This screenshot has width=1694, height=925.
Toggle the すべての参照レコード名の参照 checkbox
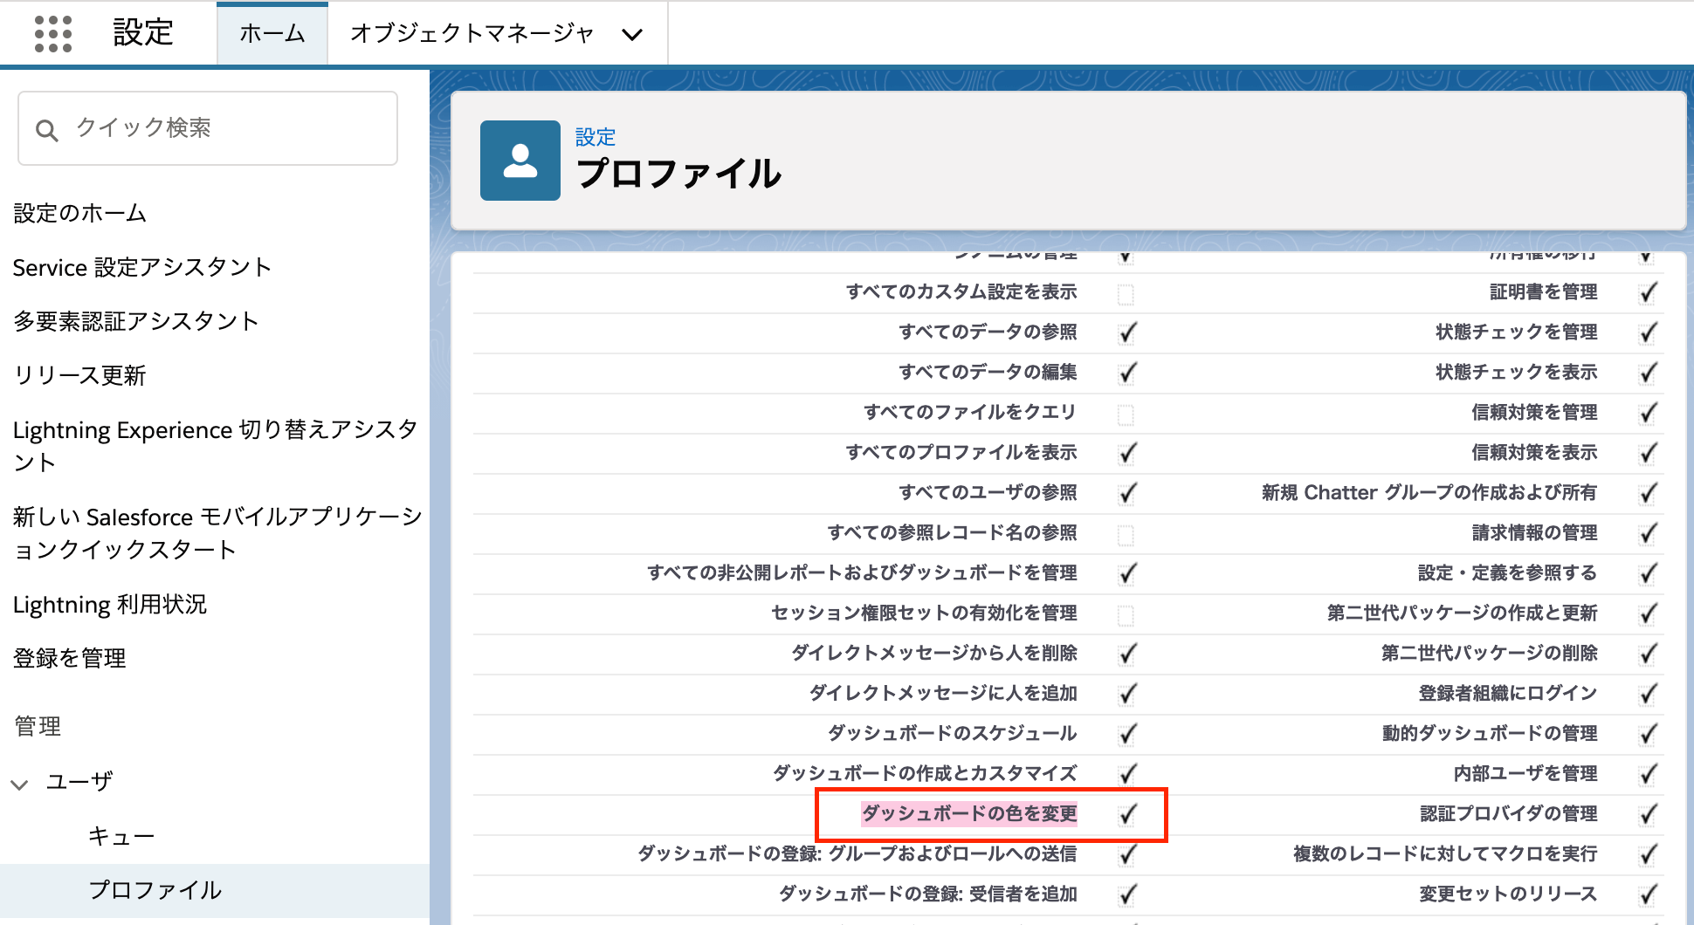(1126, 534)
